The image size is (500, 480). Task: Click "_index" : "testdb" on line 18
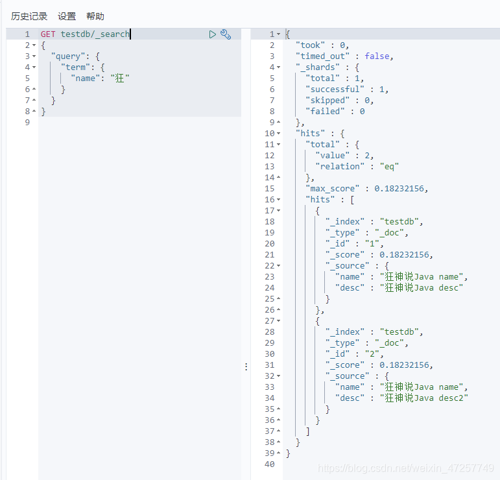point(374,222)
